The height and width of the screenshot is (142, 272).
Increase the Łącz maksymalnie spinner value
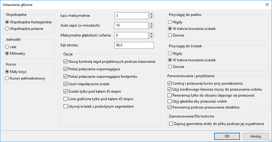click(x=151, y=14)
